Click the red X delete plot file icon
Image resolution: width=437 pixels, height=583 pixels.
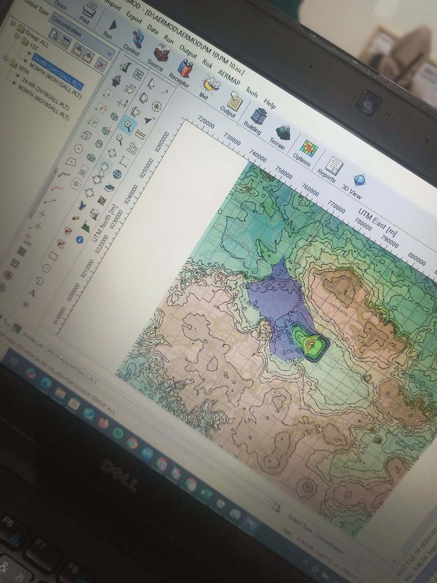(101, 65)
